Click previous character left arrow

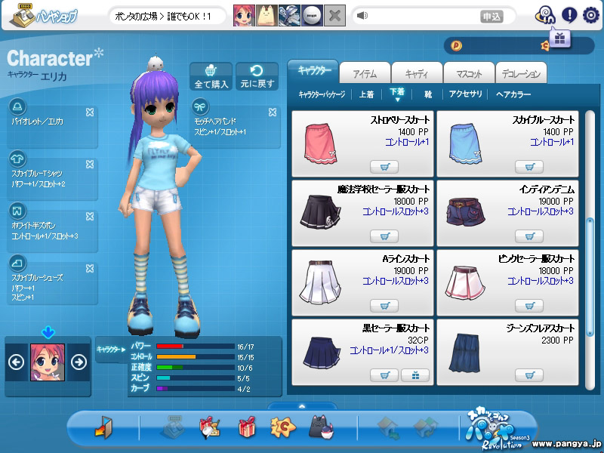point(16,362)
